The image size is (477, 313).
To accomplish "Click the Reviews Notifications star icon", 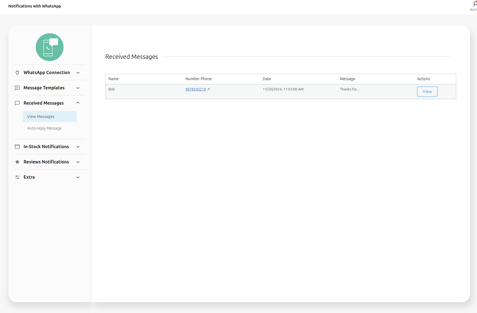I will [17, 162].
